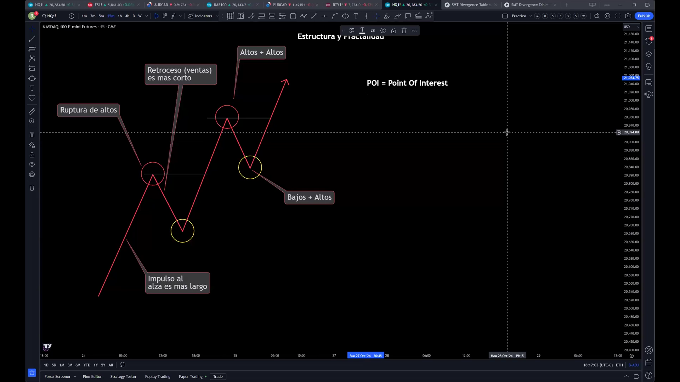
Task: Select the Measure ruler tool
Action: tap(32, 111)
